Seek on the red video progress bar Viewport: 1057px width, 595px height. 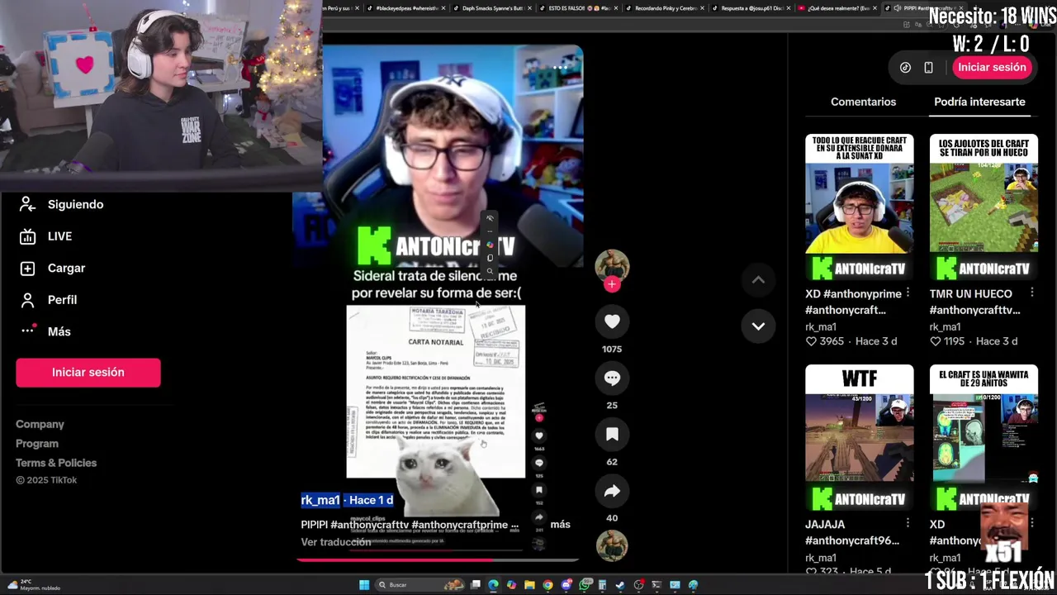click(x=438, y=559)
